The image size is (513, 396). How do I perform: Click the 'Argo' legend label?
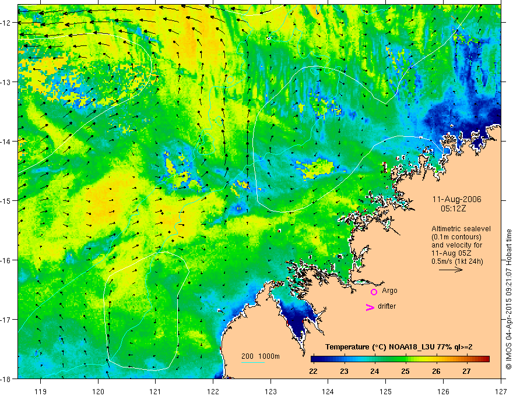pyautogui.click(x=389, y=291)
